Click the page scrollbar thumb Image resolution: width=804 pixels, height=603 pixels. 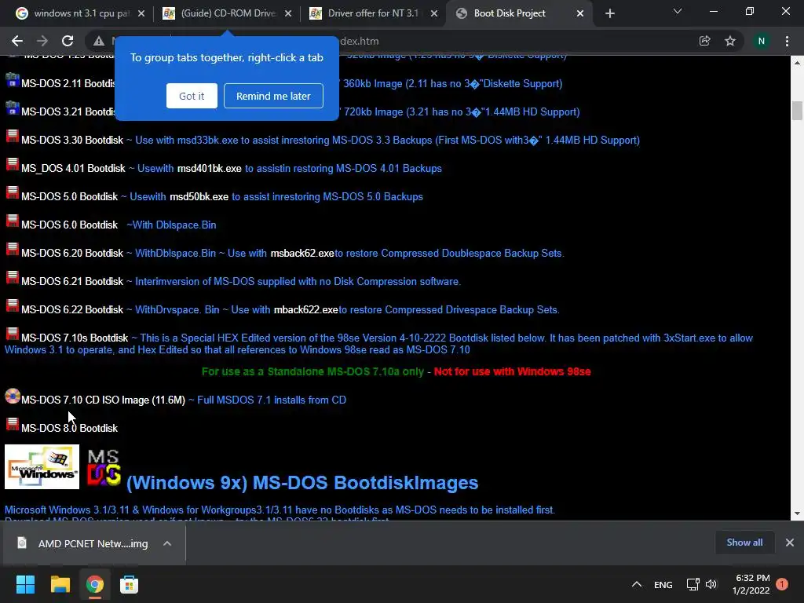(x=797, y=111)
